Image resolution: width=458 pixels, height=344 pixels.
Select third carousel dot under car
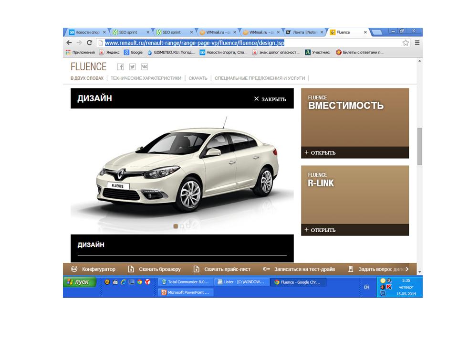[188, 226]
